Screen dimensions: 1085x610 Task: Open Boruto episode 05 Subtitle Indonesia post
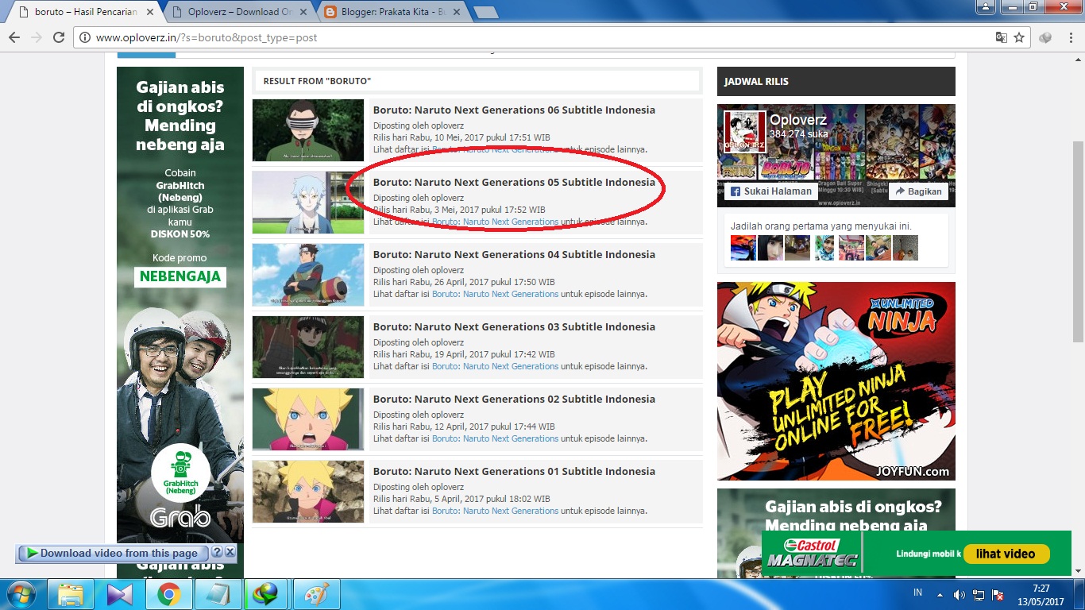[514, 182]
